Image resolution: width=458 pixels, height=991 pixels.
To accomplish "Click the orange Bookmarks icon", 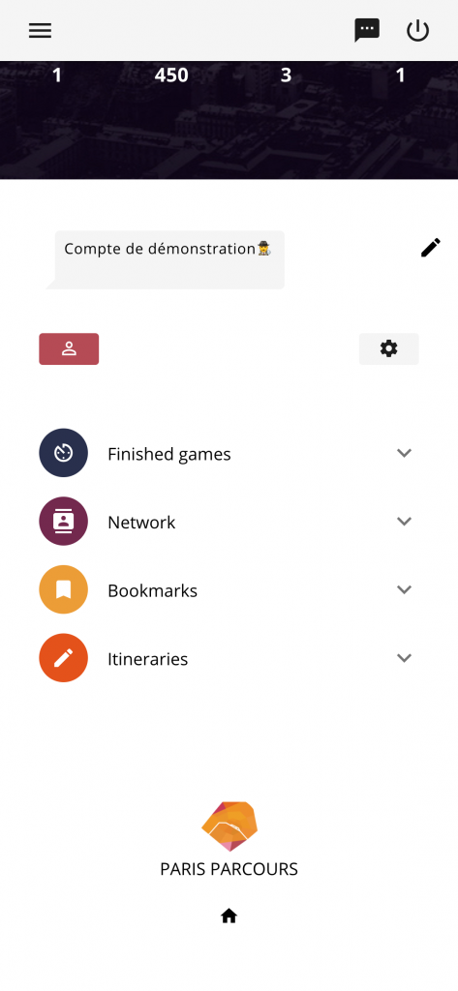I will (63, 589).
